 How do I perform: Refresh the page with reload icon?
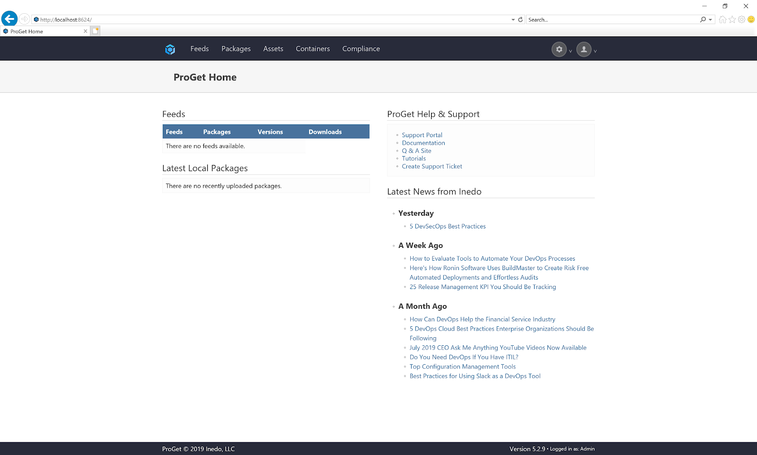click(x=520, y=19)
